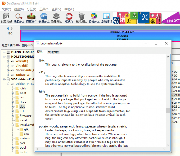Click the Backup Partition (备份分区) icon
The width and height of the screenshot is (180, 156).
[x=94, y=18]
